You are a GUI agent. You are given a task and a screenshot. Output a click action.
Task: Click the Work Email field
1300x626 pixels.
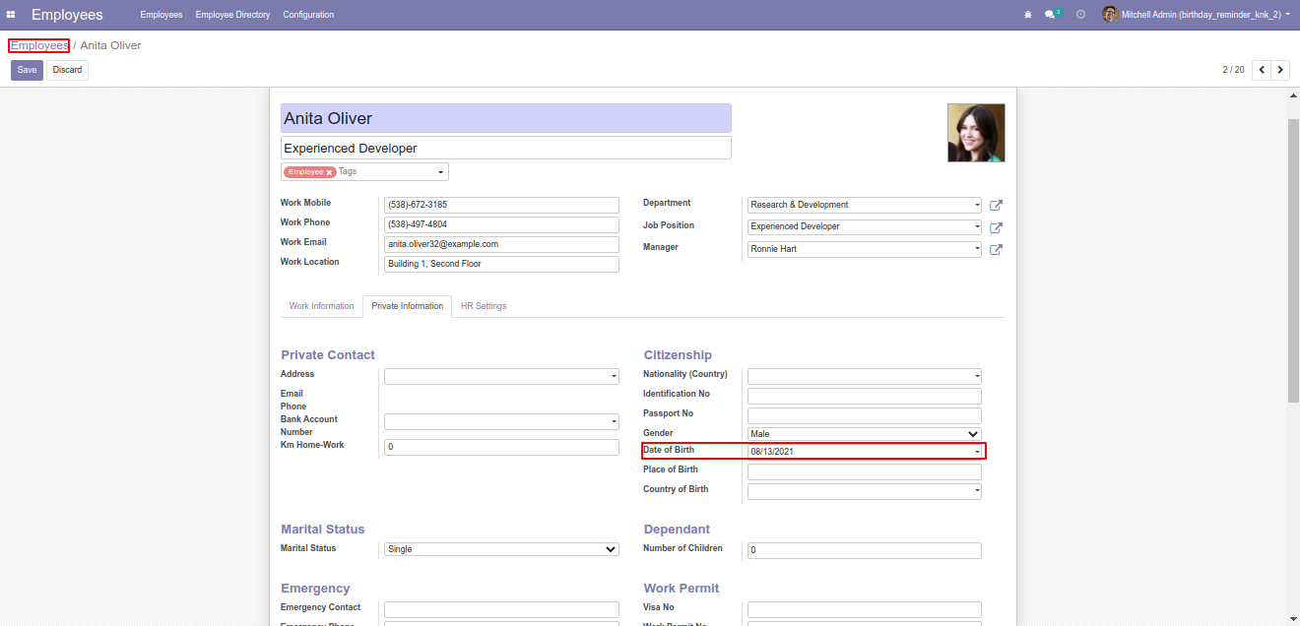click(x=501, y=244)
